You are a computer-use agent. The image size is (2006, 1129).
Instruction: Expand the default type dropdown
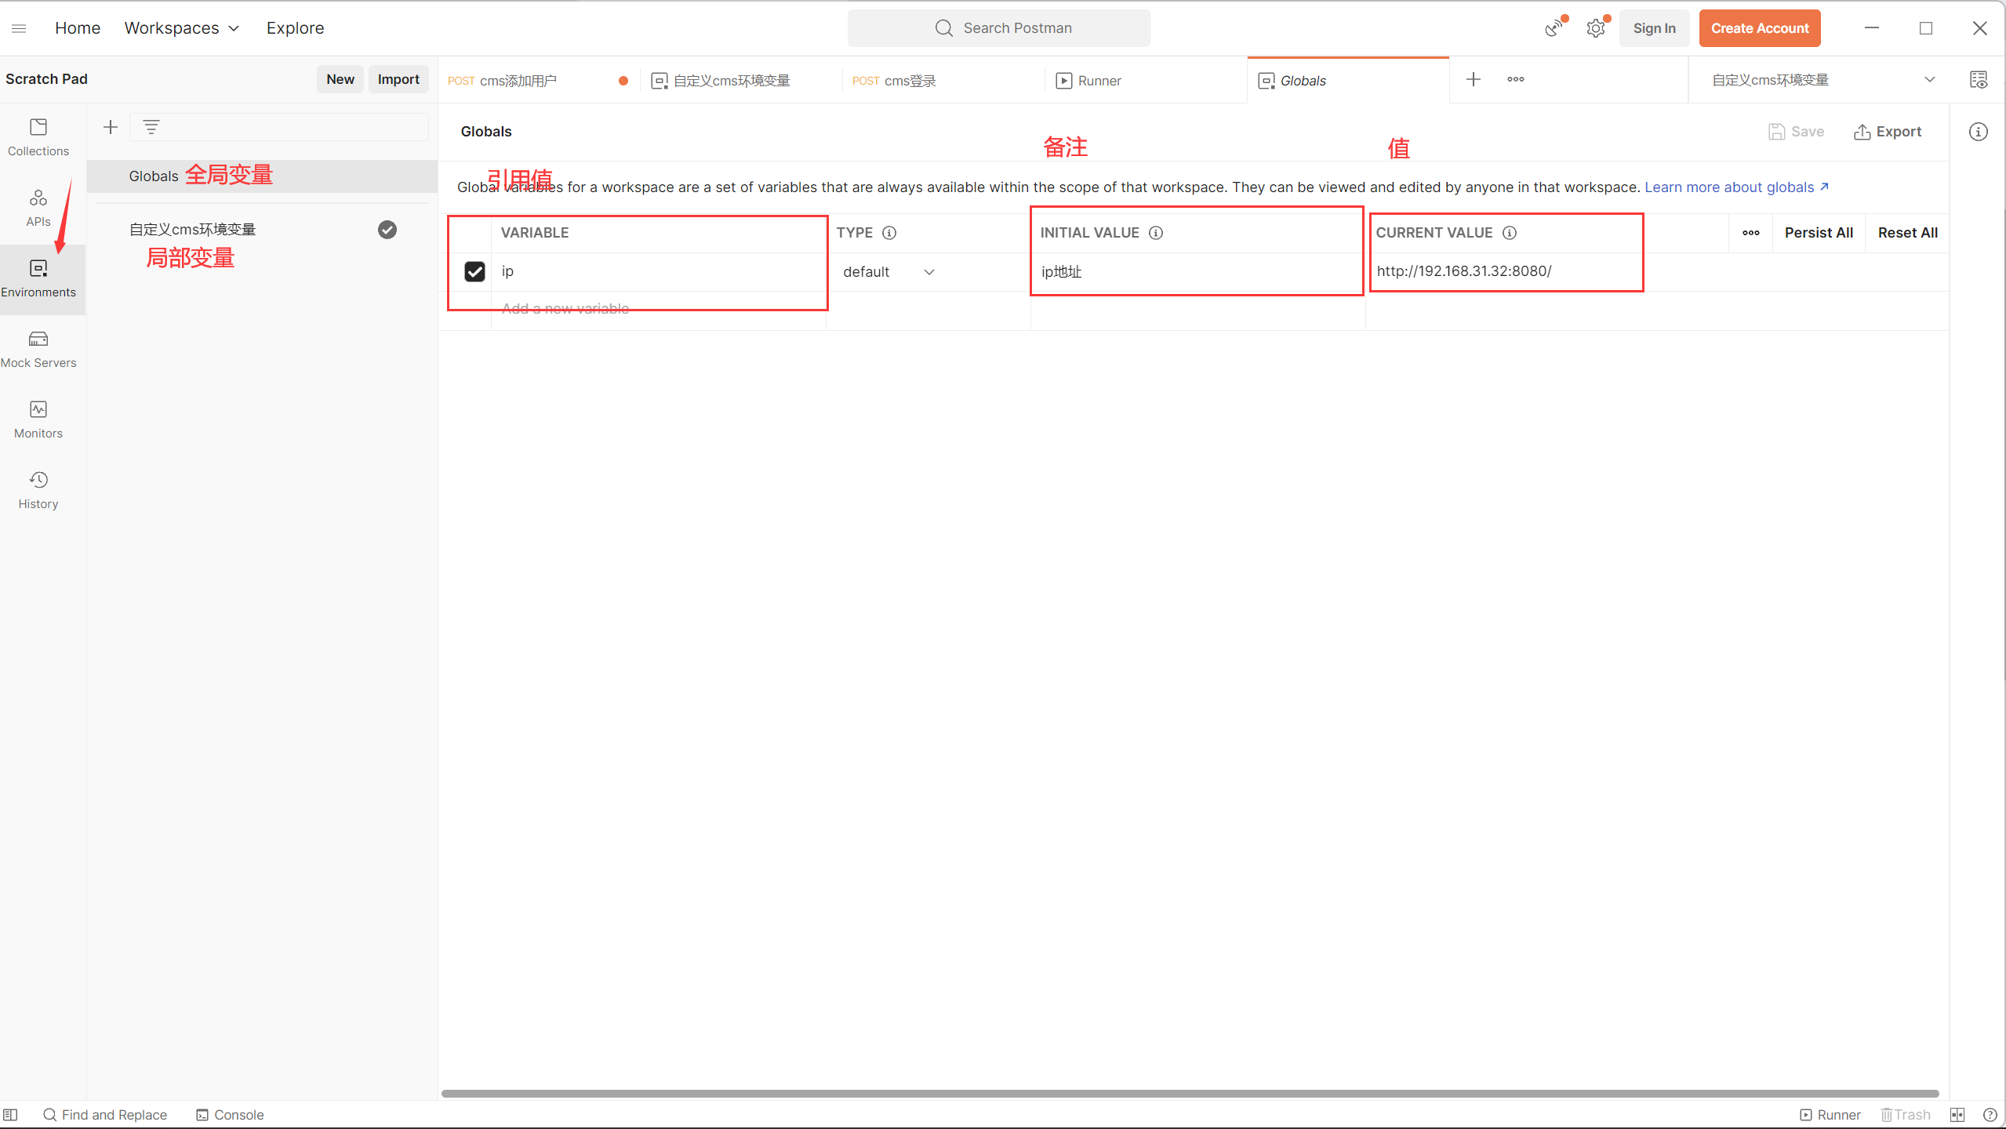pos(929,272)
